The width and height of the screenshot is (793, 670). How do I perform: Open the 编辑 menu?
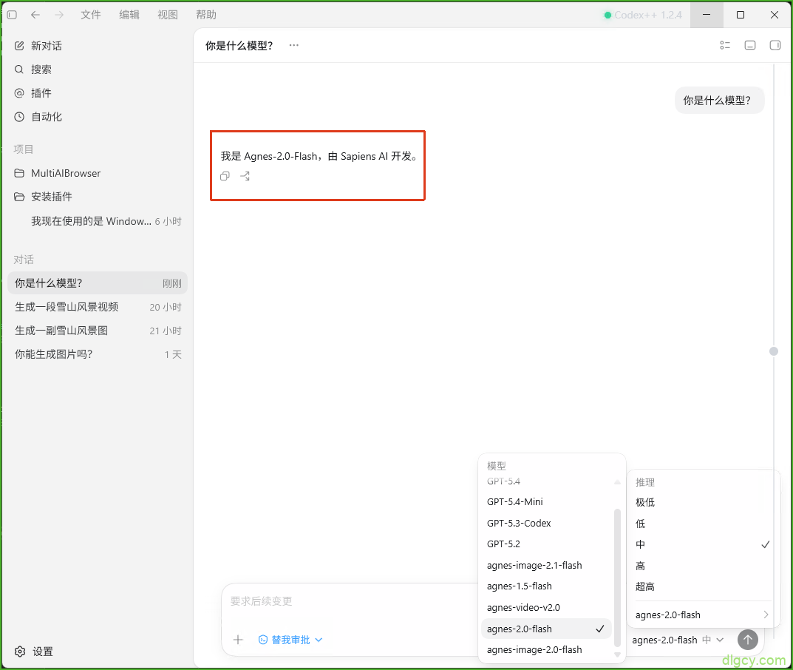129,16
